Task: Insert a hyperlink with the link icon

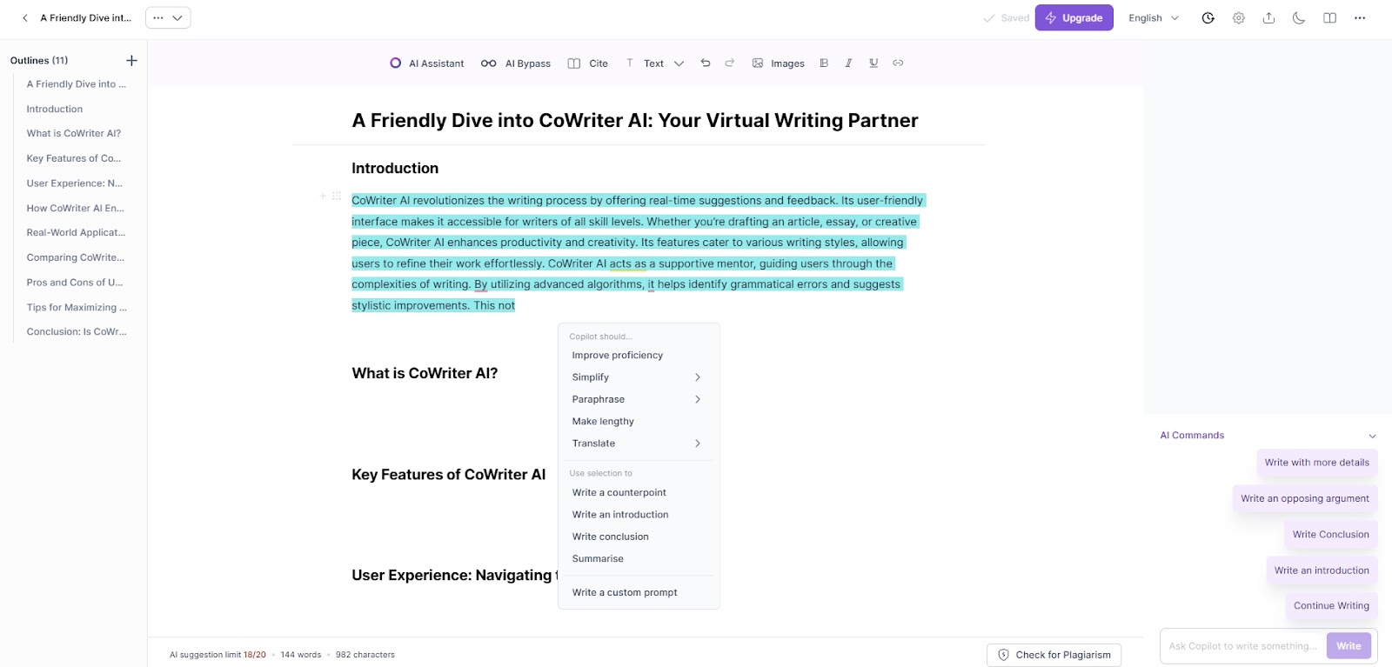Action: (898, 63)
